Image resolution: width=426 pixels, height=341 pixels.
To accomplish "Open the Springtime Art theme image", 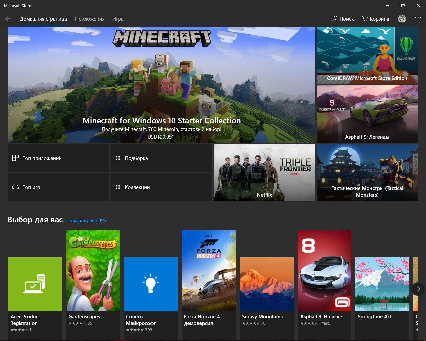I will (x=382, y=284).
